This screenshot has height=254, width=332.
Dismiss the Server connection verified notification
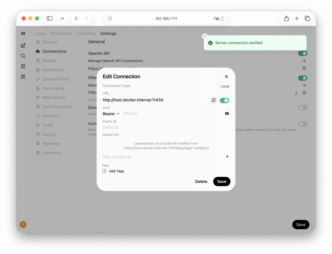pyautogui.click(x=205, y=37)
